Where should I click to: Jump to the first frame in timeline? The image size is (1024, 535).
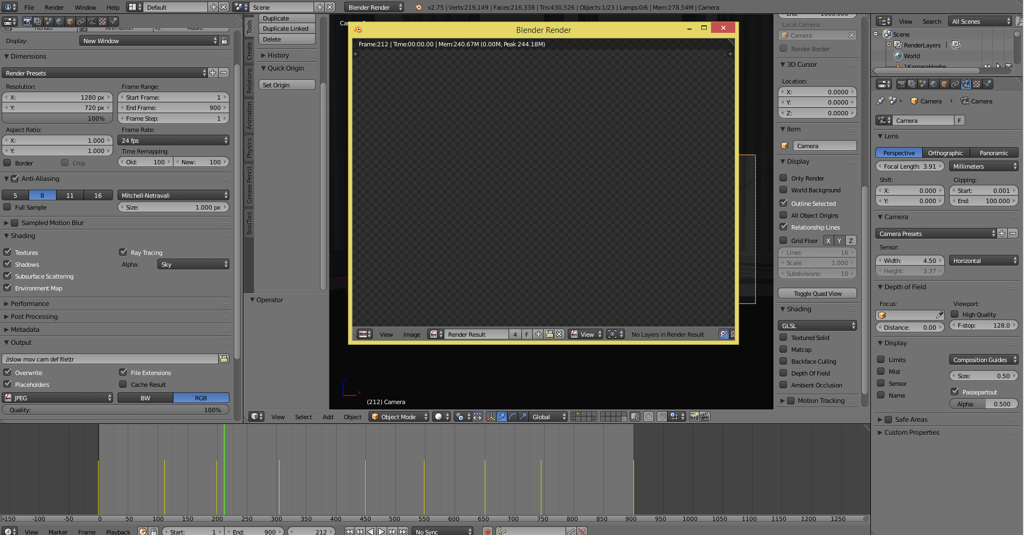click(x=349, y=532)
